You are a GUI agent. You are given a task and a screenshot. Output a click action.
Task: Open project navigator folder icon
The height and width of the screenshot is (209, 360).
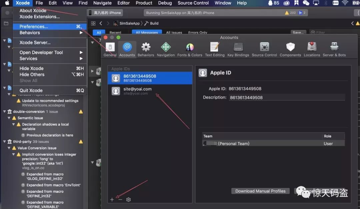(6, 23)
